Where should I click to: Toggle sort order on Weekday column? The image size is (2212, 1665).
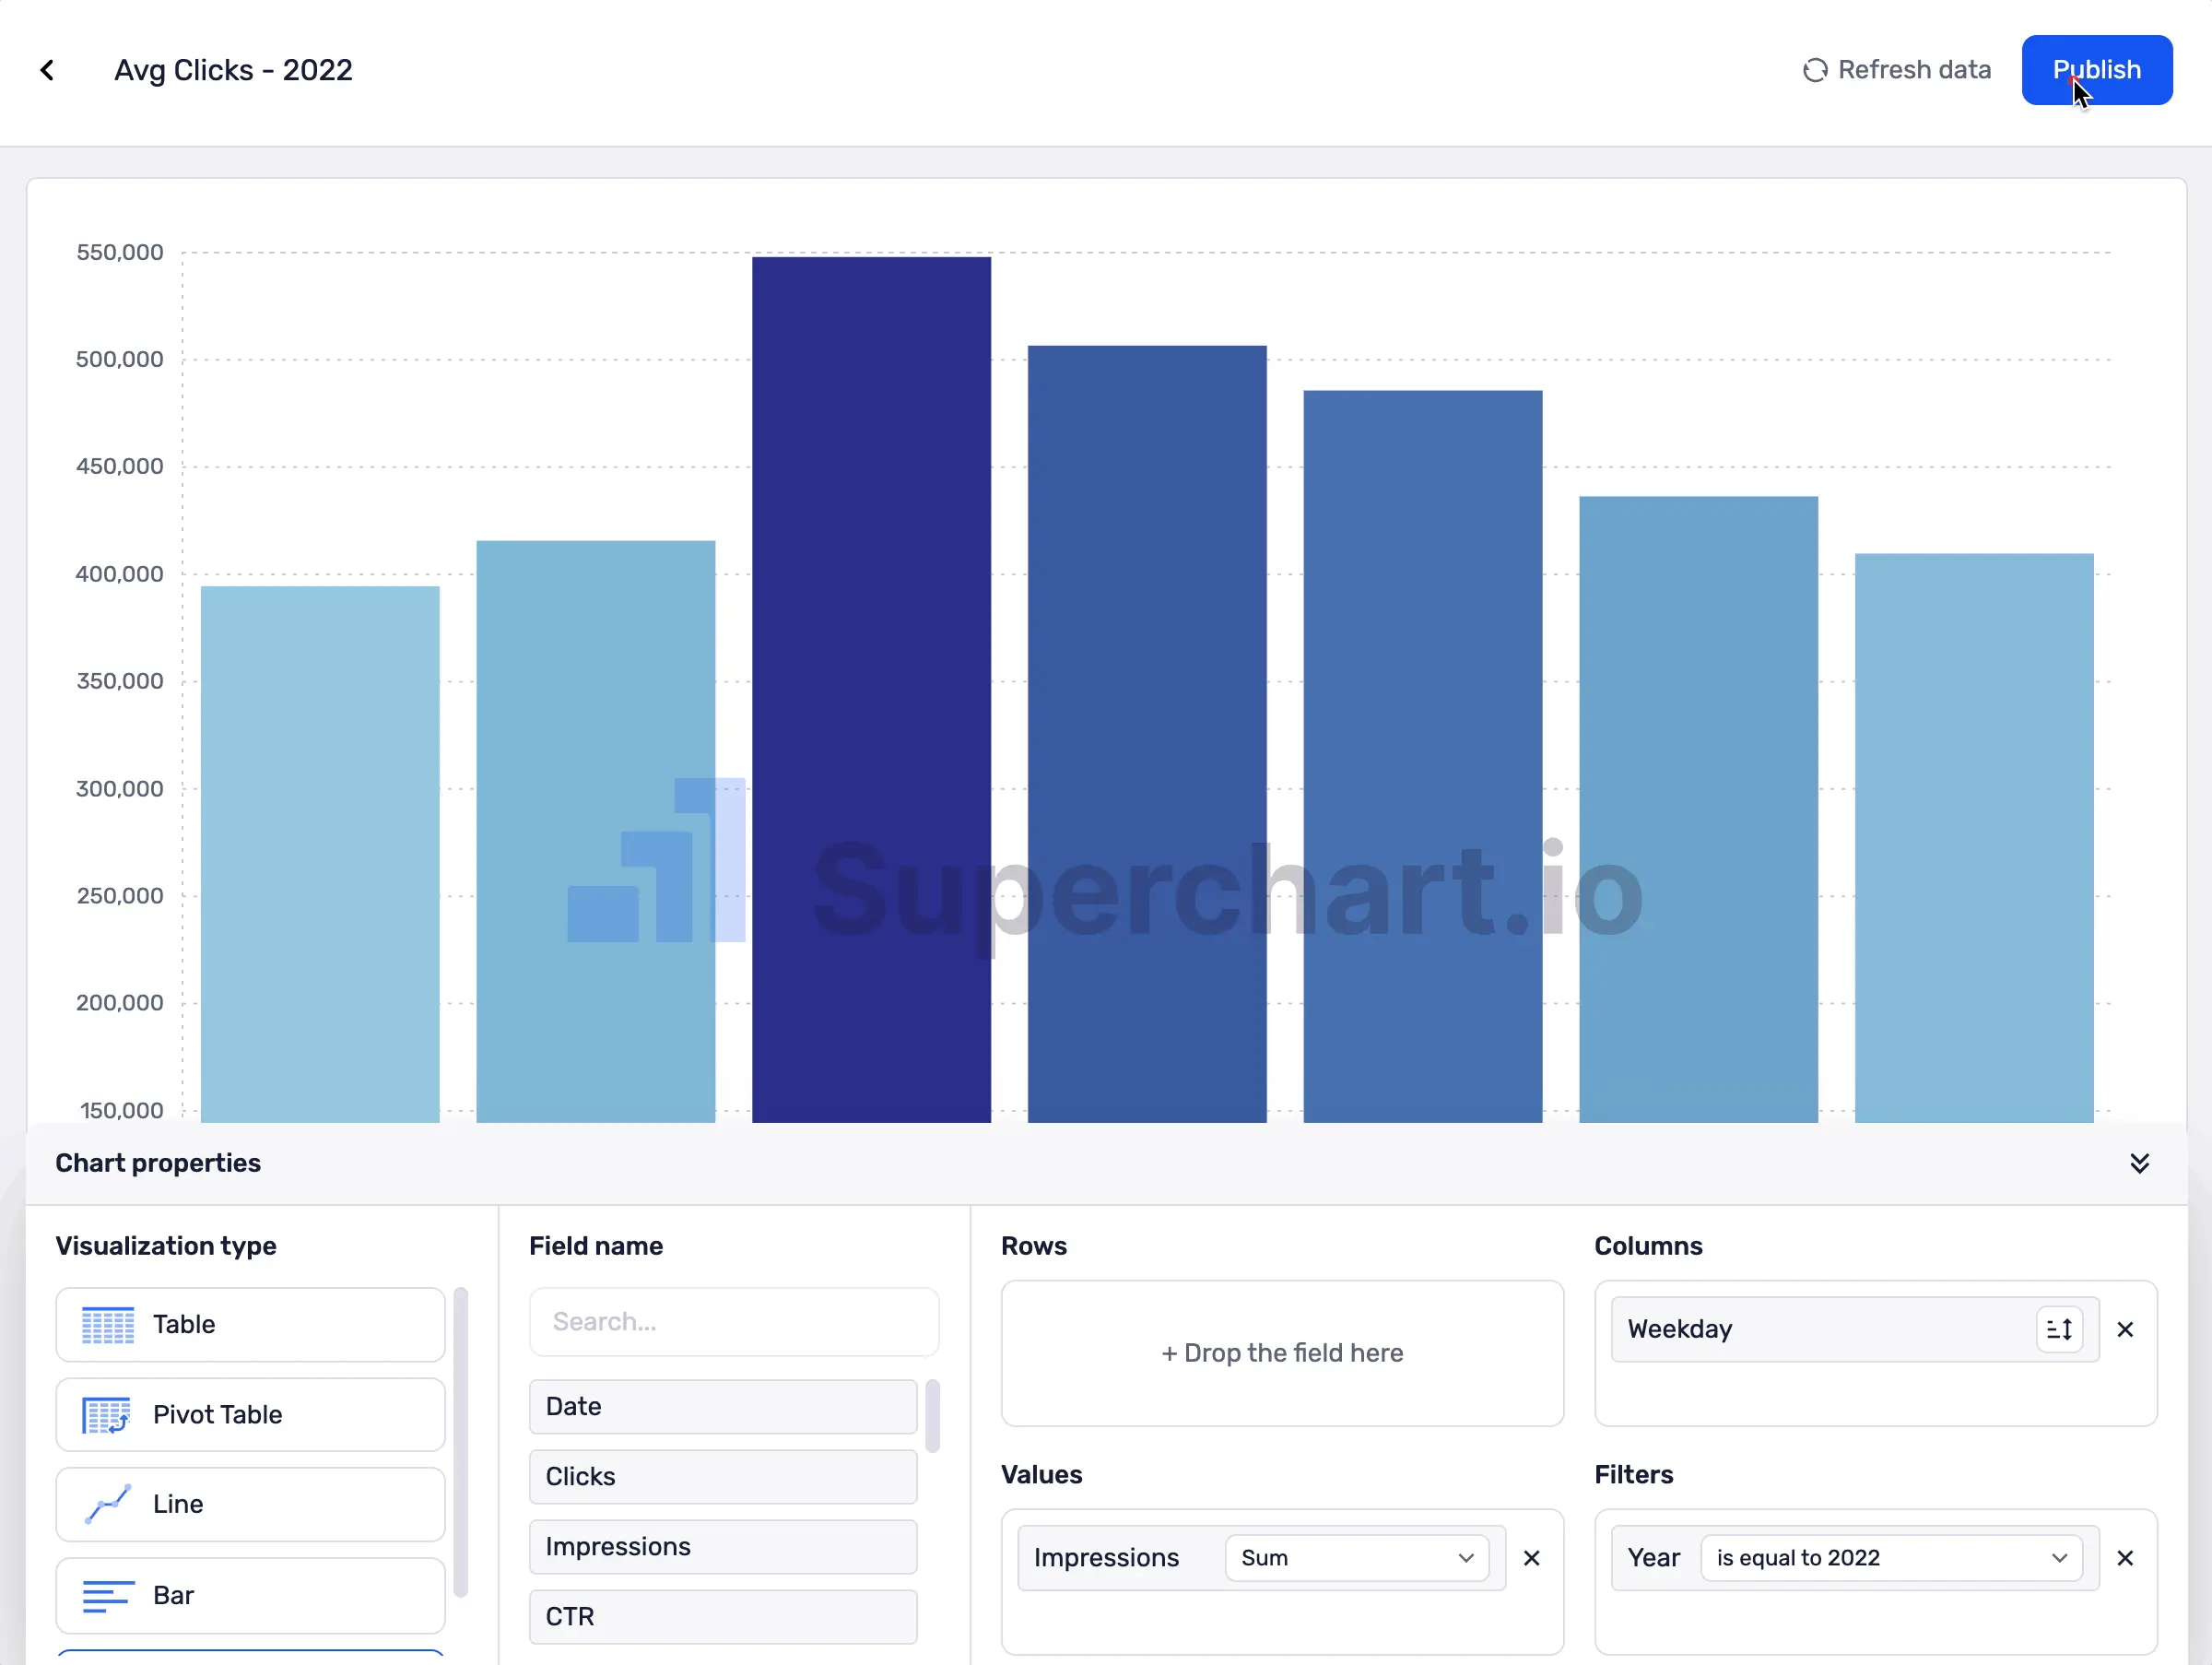2059,1329
